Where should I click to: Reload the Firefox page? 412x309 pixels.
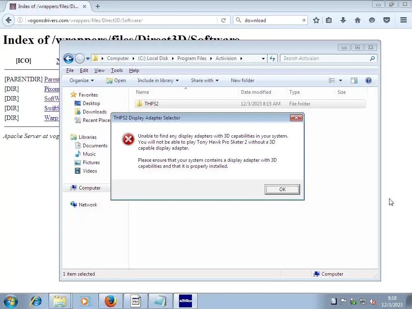pyautogui.click(x=224, y=20)
